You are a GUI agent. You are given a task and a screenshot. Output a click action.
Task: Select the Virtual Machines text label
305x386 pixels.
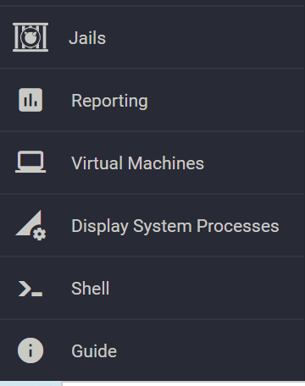137,163
